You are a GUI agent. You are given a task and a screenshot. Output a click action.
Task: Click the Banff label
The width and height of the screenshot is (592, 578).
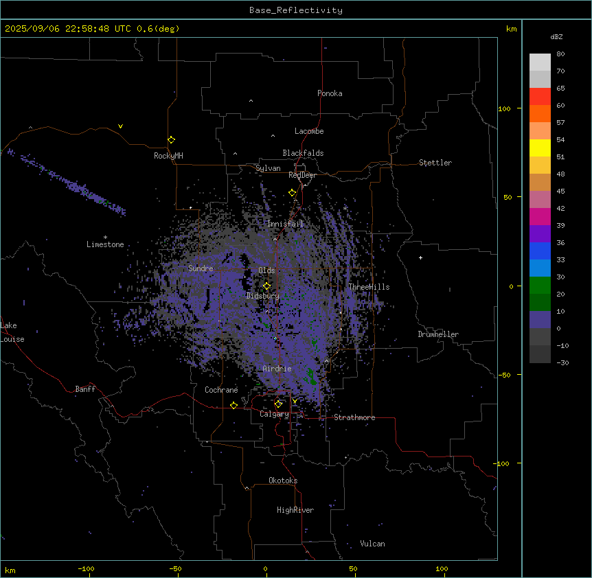pyautogui.click(x=85, y=389)
